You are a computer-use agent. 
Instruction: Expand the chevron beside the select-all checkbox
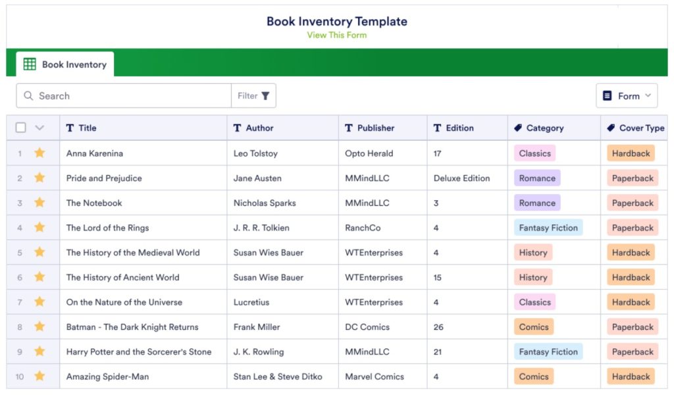point(38,128)
